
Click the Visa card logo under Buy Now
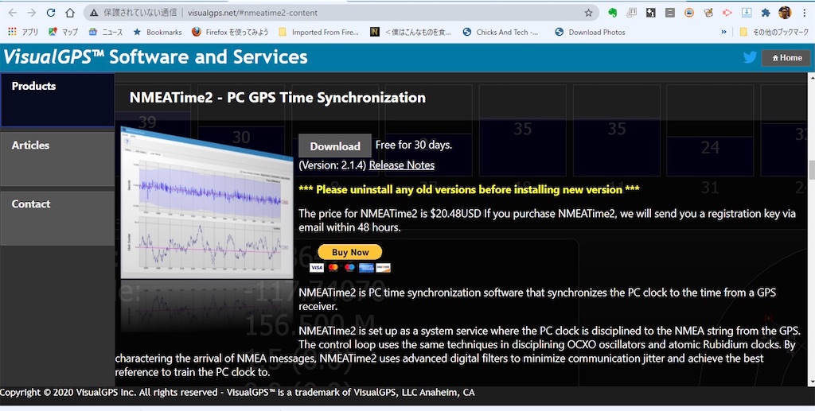[317, 268]
